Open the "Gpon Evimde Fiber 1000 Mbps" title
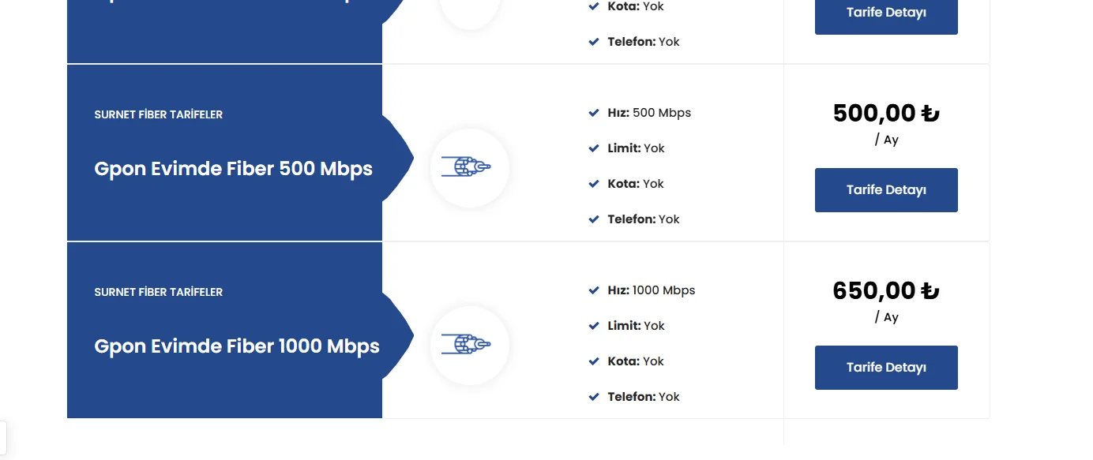This screenshot has height=460, width=1093. (x=237, y=346)
